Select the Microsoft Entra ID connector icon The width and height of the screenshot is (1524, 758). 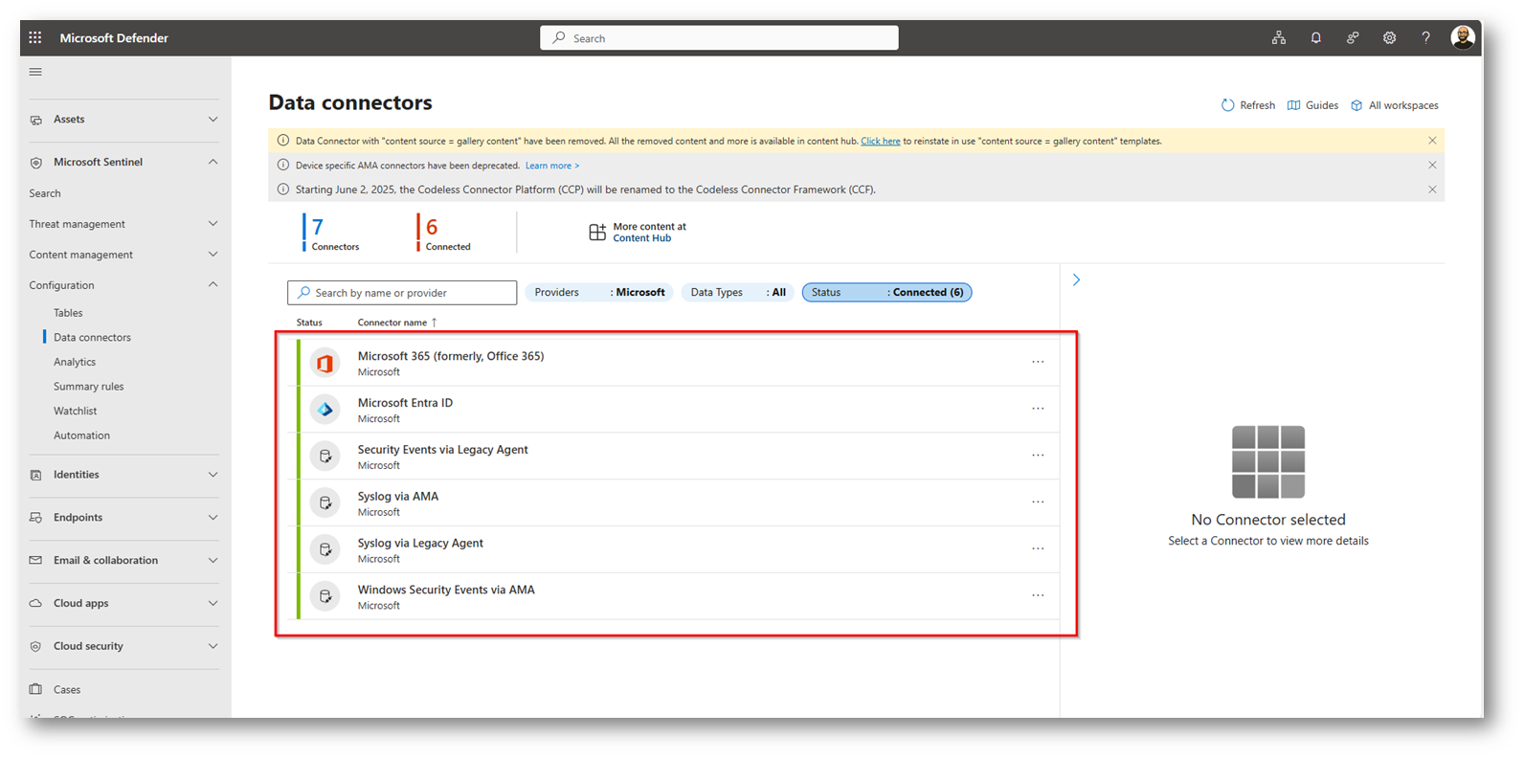tap(325, 410)
